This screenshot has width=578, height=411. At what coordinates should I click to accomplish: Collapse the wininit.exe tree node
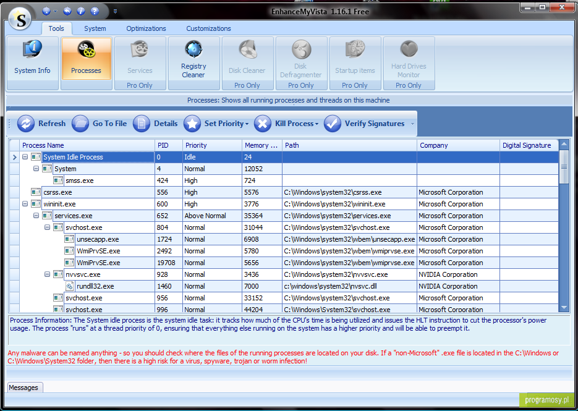tap(25, 204)
